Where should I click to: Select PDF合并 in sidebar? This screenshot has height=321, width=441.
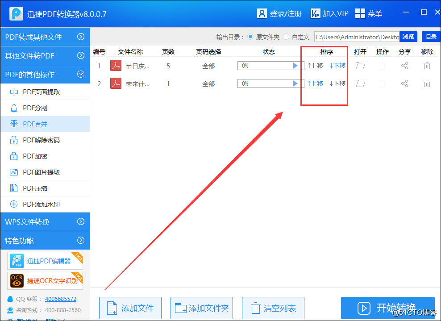point(45,124)
